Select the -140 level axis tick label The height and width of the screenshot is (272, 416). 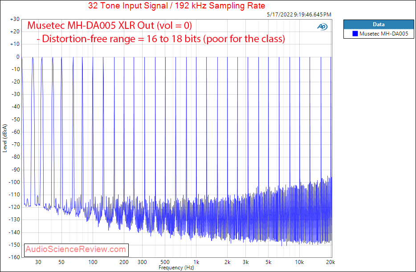click(14, 232)
